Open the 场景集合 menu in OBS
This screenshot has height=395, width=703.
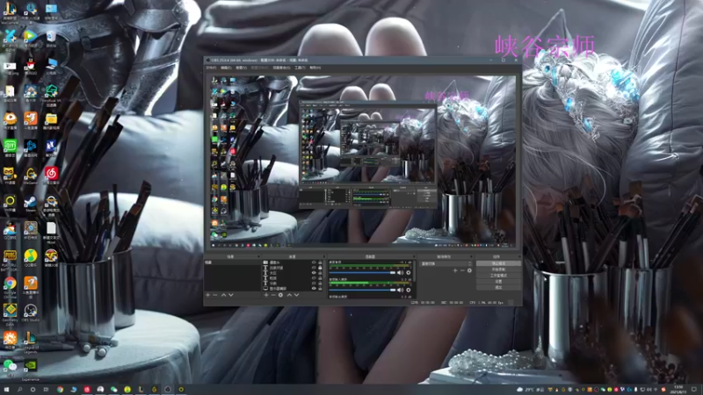tap(281, 68)
